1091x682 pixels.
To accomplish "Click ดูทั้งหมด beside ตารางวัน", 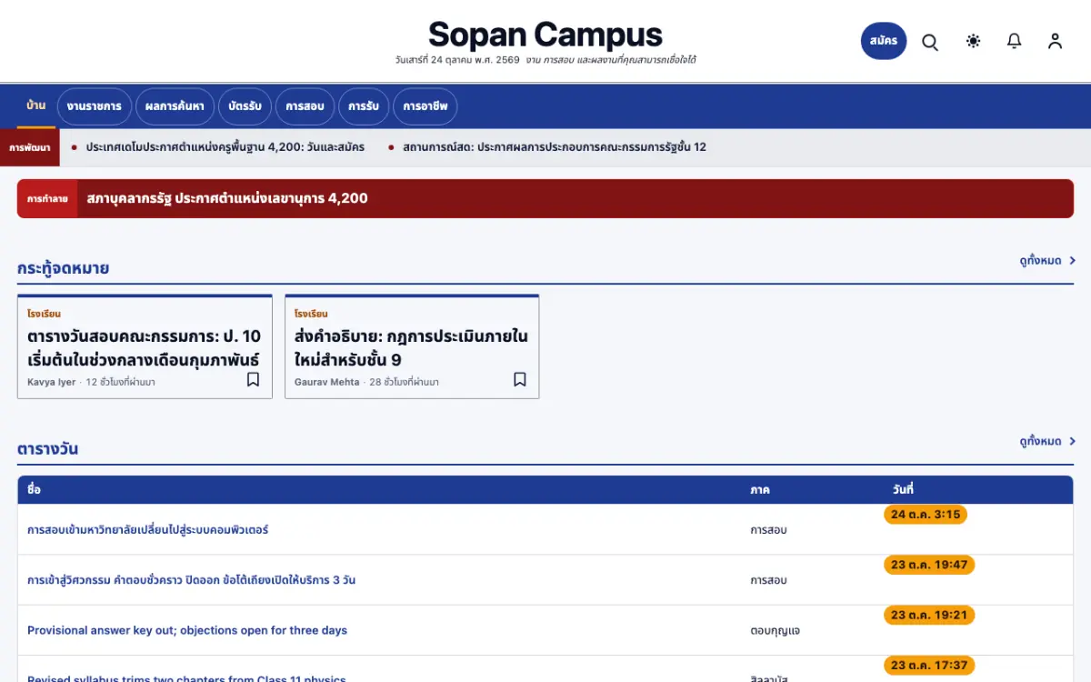I will click(1047, 442).
